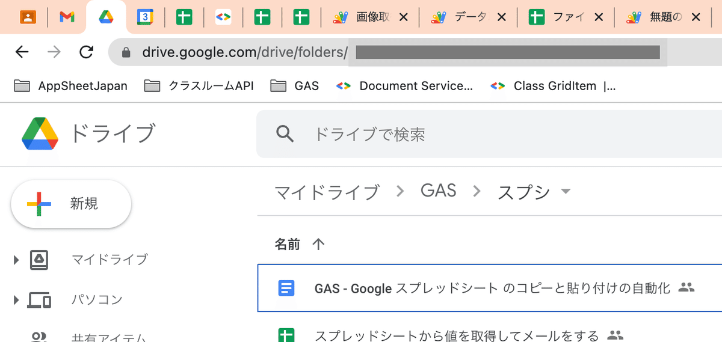Close the 画像取 tab
Viewport: 722px width, 342px height.
coord(404,17)
